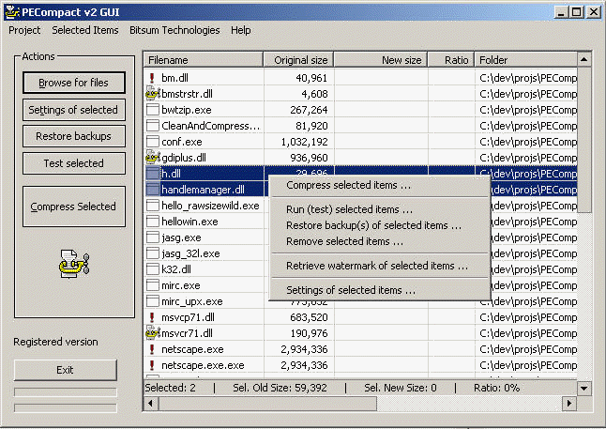Click the Compress Selected button
This screenshot has width=606, height=429.
[74, 207]
